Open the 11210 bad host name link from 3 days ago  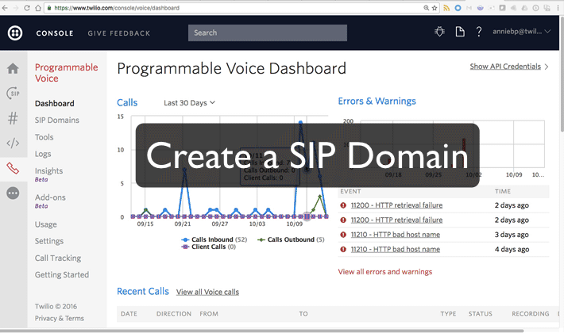(396, 235)
